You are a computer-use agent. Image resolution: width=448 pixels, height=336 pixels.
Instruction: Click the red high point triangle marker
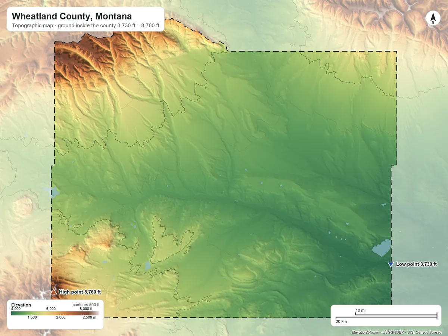53,292
